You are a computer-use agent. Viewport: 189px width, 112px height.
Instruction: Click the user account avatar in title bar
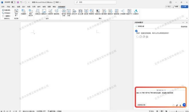(x=170, y=2)
